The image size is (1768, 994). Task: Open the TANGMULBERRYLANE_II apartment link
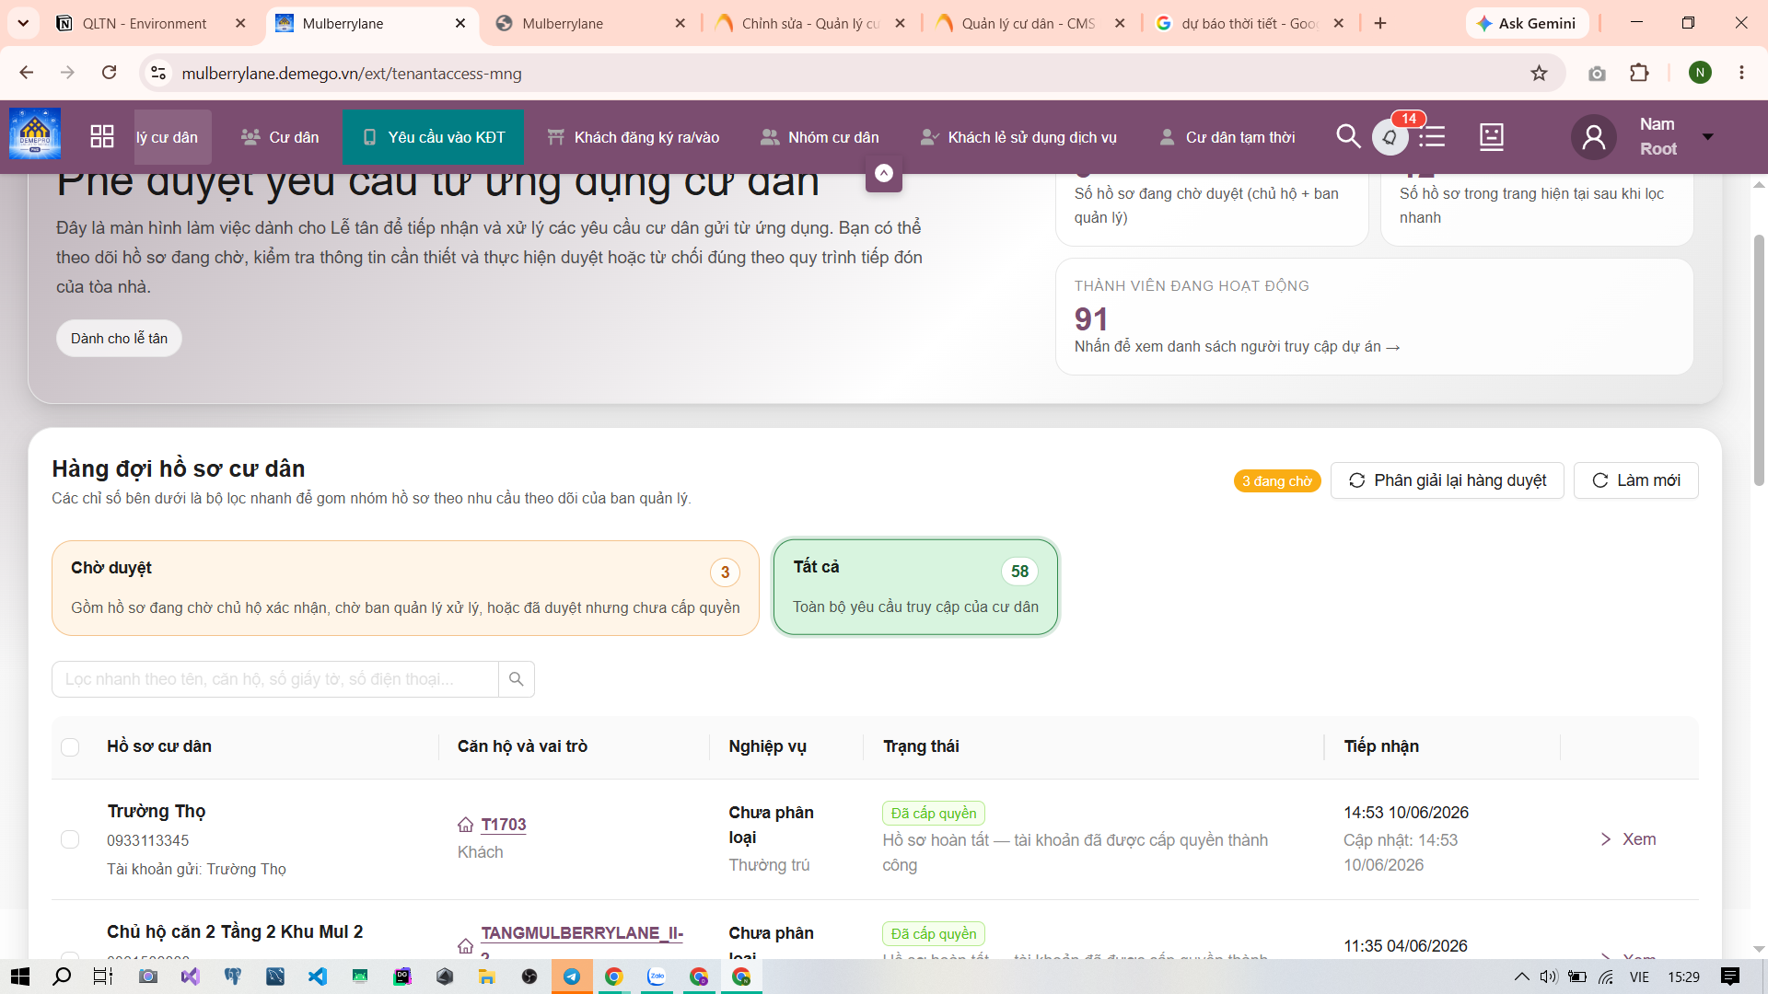point(582,933)
